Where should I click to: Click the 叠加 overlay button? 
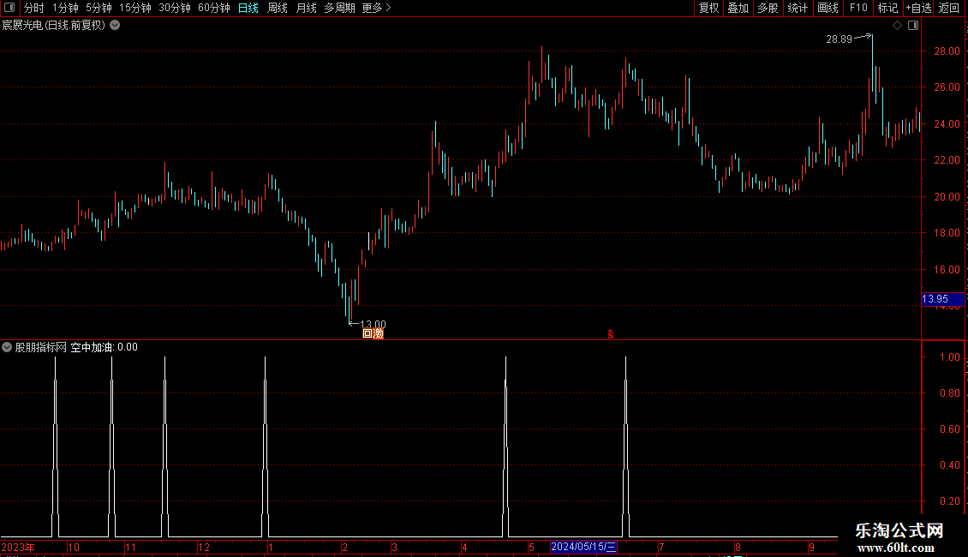[x=738, y=8]
